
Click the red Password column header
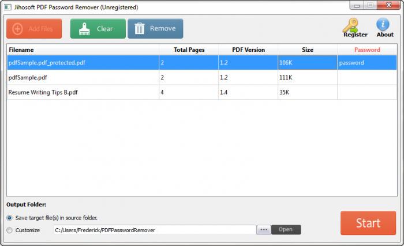click(367, 50)
